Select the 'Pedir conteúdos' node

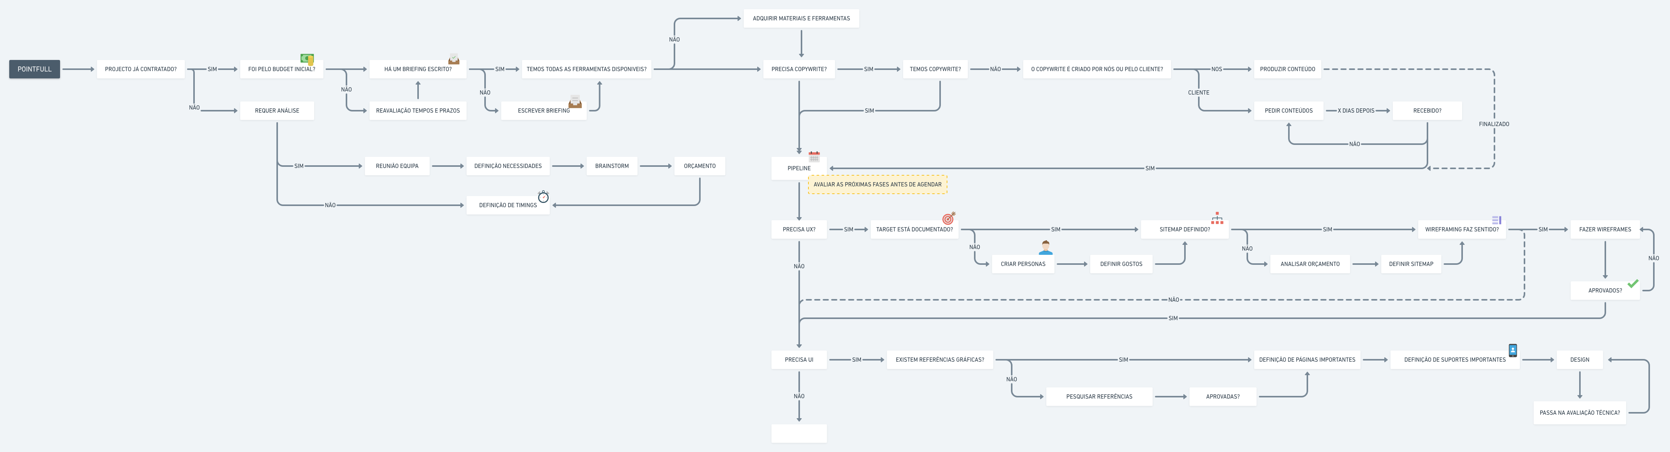(x=1289, y=111)
